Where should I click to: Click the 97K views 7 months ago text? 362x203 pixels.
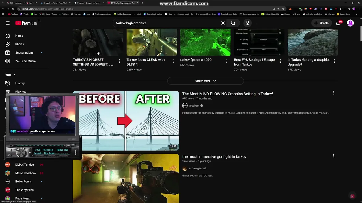click(197, 98)
